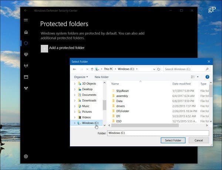This screenshot has width=222, height=170.
Task: Select Desktop in navigation tree
Action: [x=87, y=89]
